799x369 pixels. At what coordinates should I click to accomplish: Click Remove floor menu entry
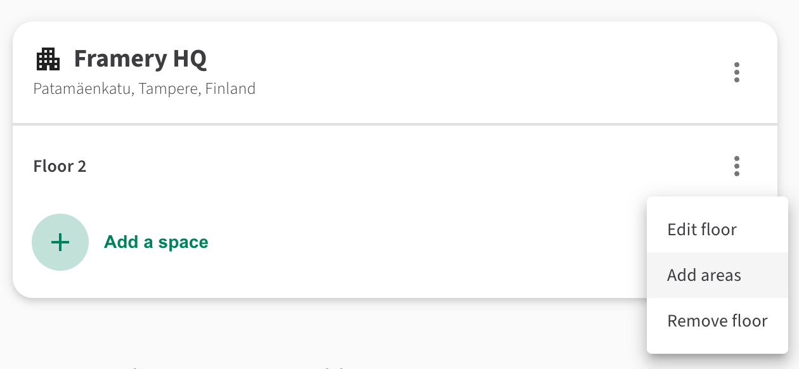[717, 321]
